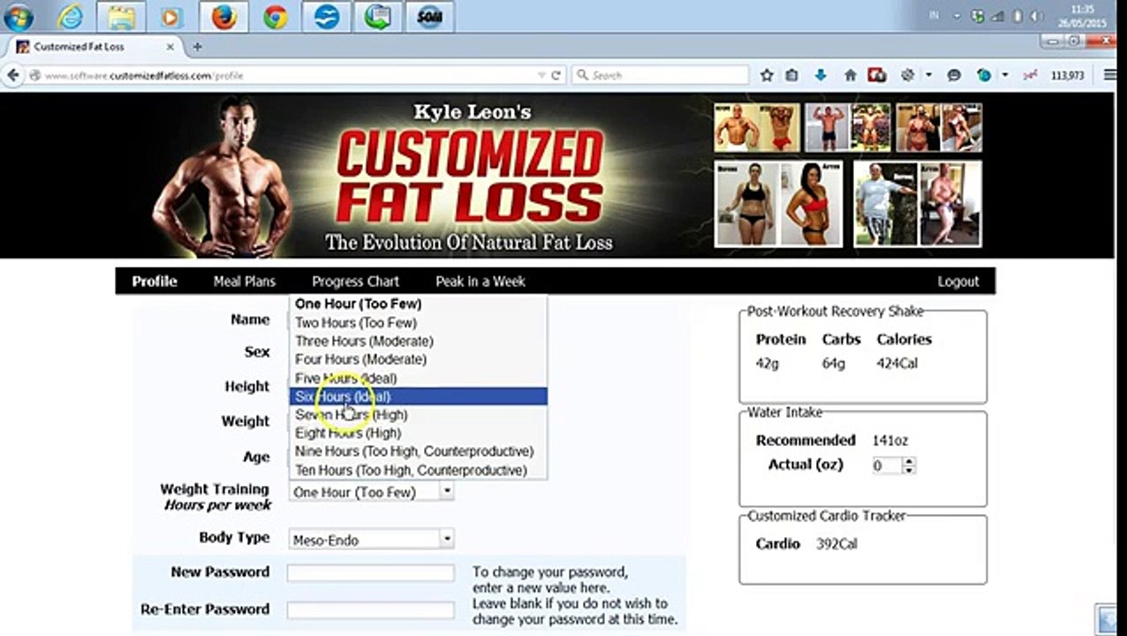This screenshot has width=1127, height=636.
Task: Click the IN language indicator
Action: click(934, 17)
